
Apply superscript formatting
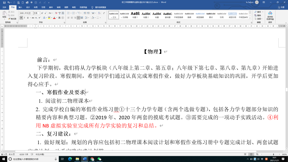pos(39,18)
